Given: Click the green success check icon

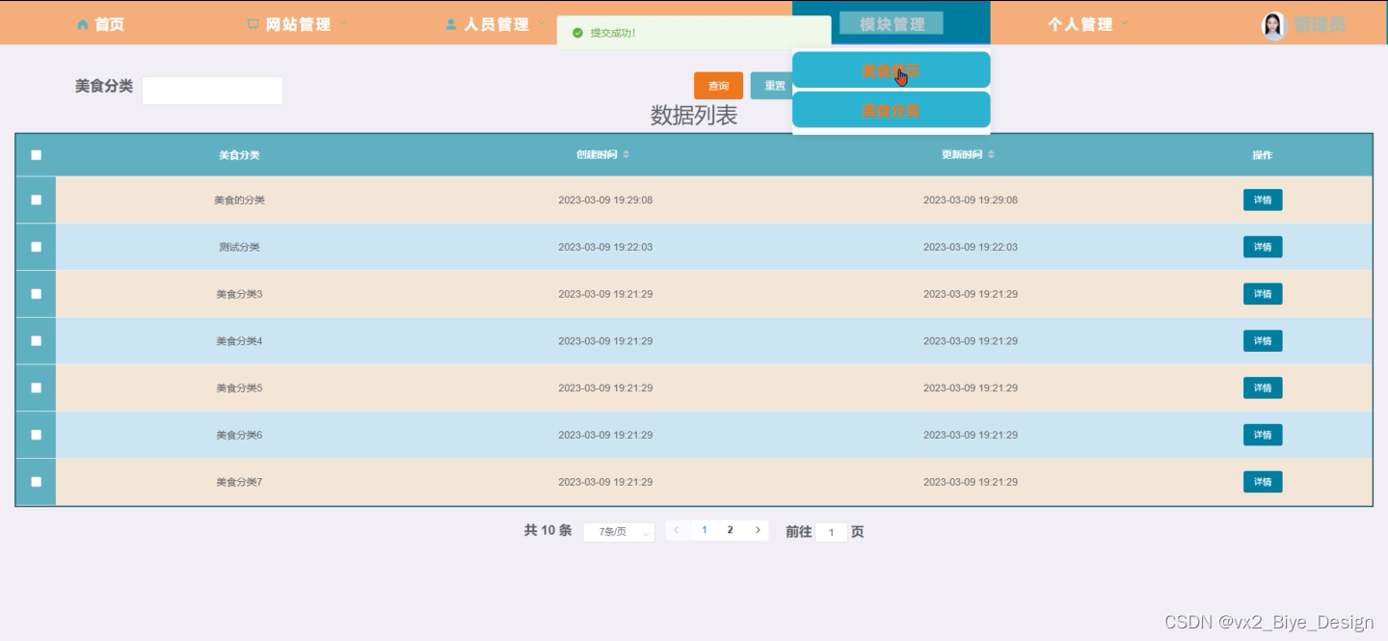Looking at the screenshot, I should click(x=577, y=33).
